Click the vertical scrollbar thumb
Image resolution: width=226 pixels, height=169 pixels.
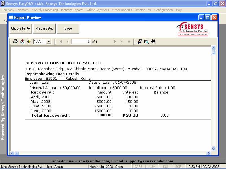point(214,52)
